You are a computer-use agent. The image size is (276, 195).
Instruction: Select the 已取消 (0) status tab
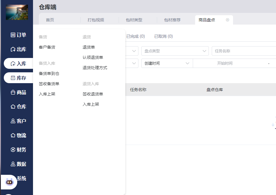pyautogui.click(x=163, y=36)
